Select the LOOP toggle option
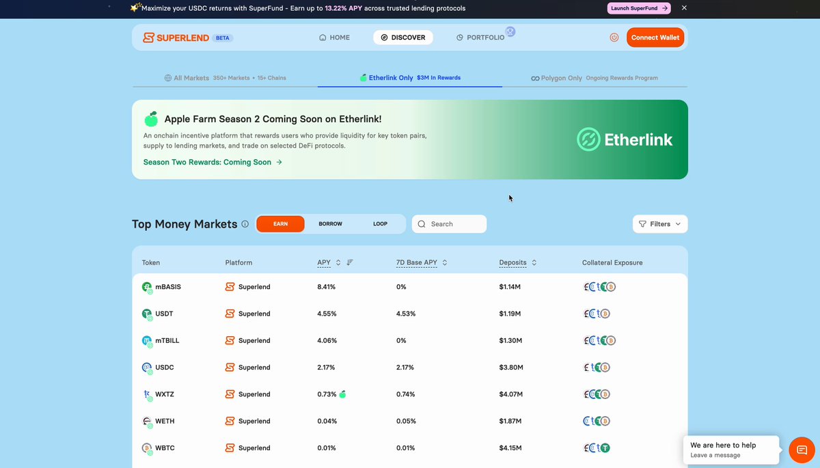The height and width of the screenshot is (468, 820). pos(380,224)
